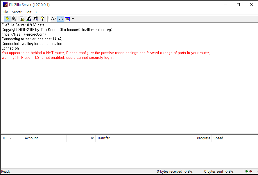Viewport: 258px width, 175px height.
Task: Click the FTP over TLS warning line
Action: pyautogui.click(x=58, y=58)
